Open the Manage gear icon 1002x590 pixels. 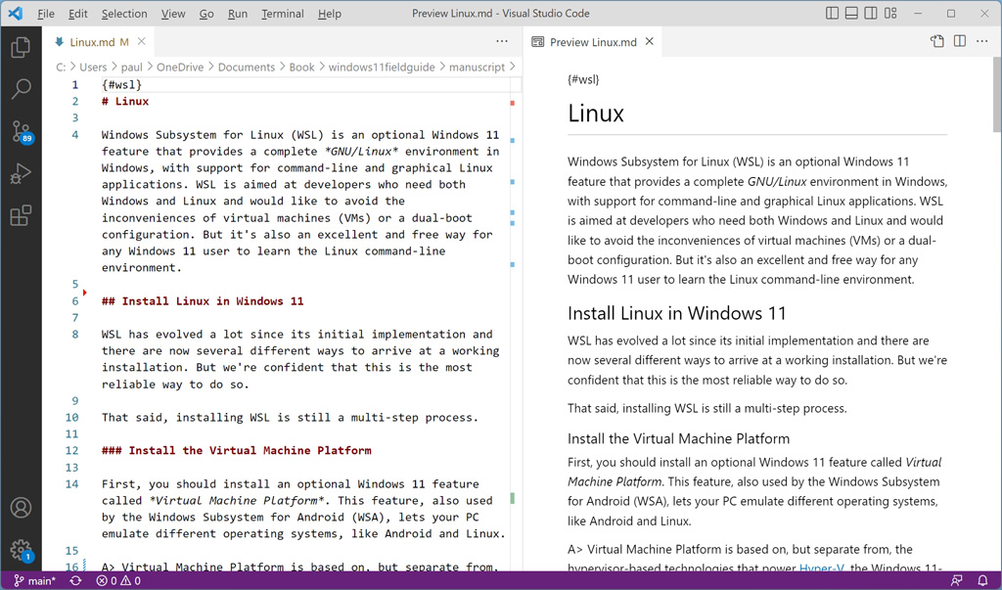[x=21, y=550]
